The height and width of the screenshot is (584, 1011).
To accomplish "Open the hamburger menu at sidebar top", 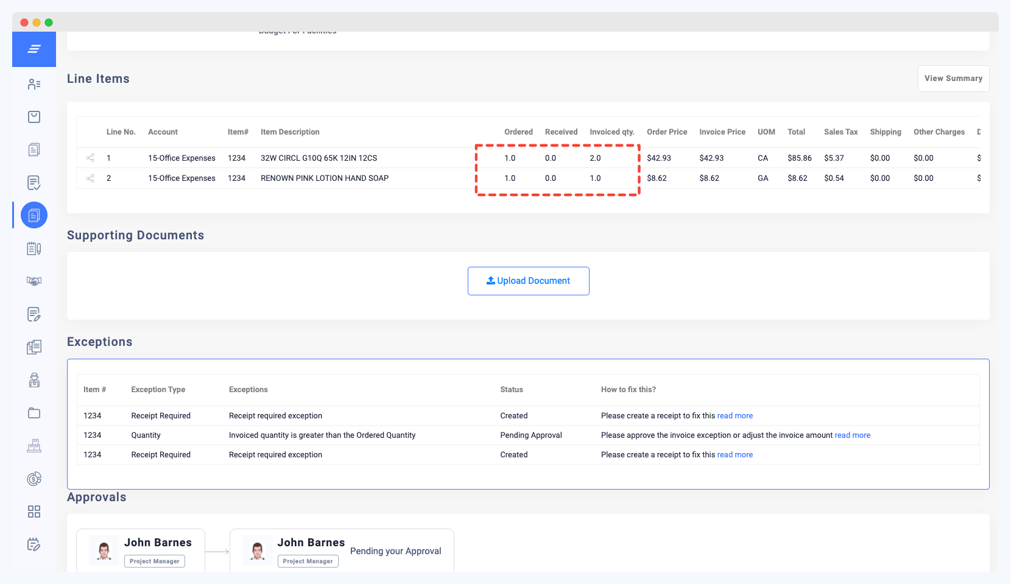I will tap(33, 49).
